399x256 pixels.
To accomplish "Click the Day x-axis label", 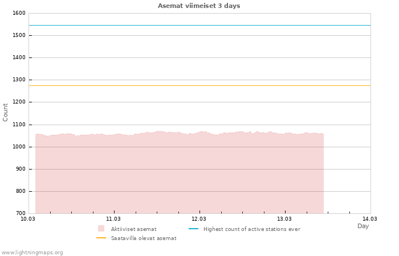I will 363,226.
